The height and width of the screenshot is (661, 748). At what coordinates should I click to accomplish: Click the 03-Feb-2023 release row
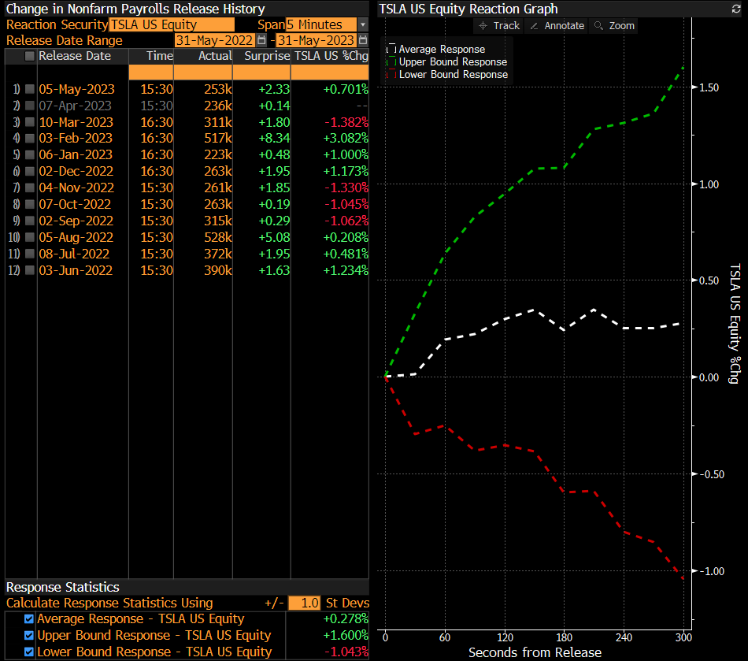click(x=76, y=139)
